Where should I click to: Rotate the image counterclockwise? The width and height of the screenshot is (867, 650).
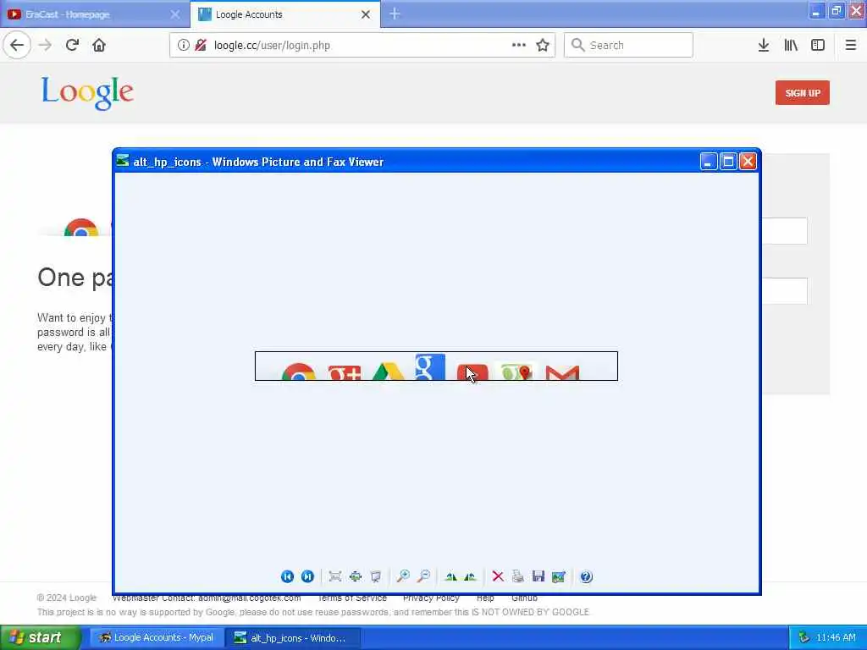coord(471,576)
